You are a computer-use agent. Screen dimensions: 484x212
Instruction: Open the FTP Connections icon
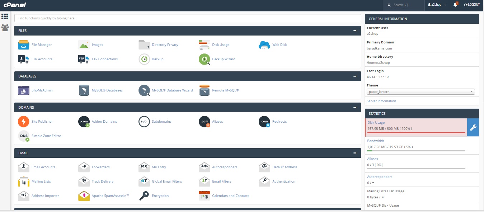84,59
